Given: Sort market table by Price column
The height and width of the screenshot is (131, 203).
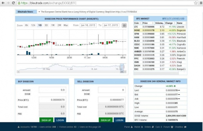Looking at the screenshot, I should 148,23.
